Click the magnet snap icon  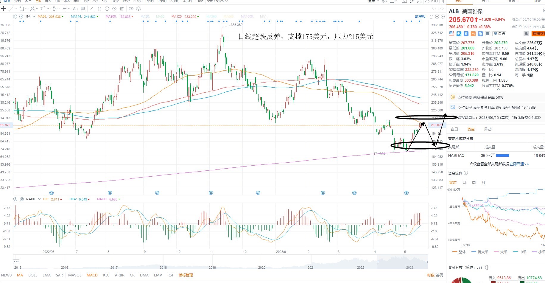(x=99, y=9)
